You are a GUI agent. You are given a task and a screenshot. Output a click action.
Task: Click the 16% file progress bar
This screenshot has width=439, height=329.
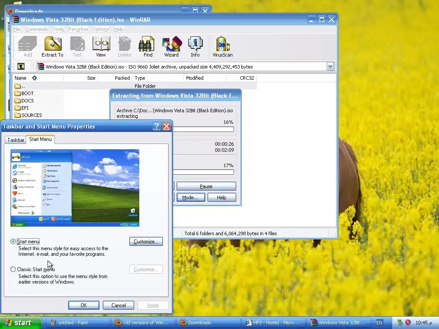[203, 129]
